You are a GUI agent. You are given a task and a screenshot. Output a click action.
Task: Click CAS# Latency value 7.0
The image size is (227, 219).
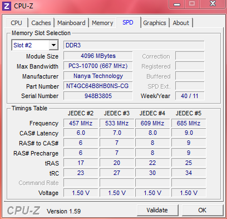tap(117, 133)
